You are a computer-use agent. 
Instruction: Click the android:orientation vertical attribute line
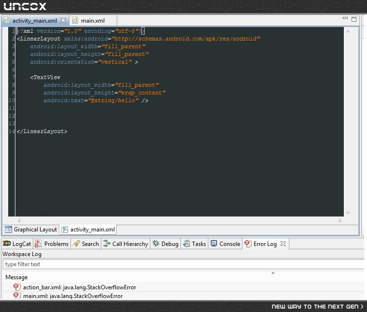[x=84, y=62]
